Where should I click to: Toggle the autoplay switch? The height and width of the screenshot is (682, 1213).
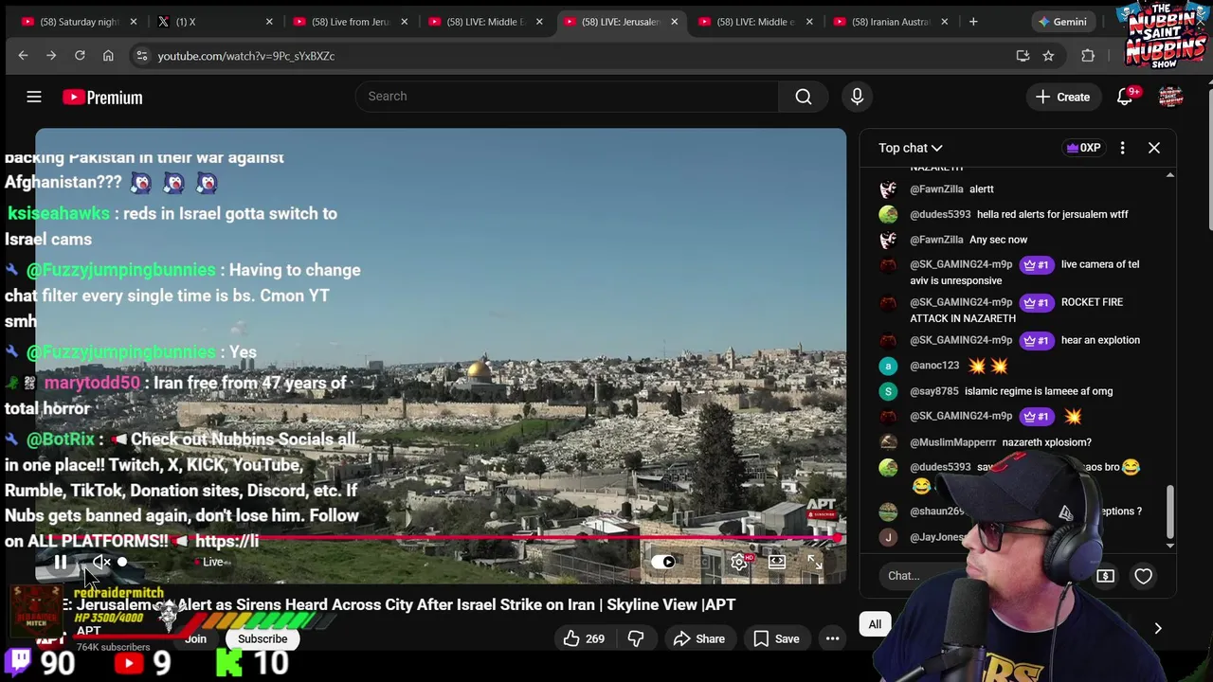(663, 563)
